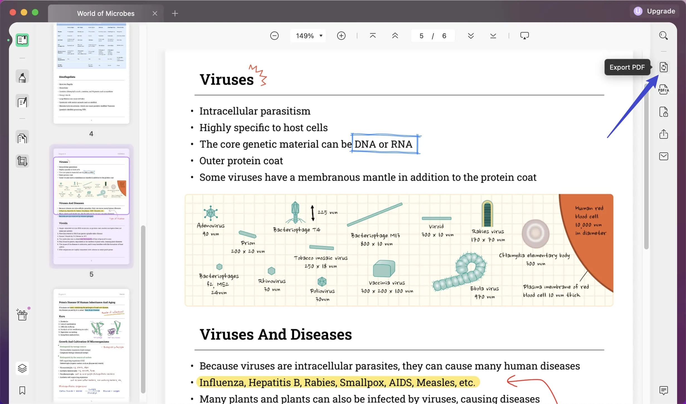
Task: Click the Share file icon
Action: (x=663, y=134)
